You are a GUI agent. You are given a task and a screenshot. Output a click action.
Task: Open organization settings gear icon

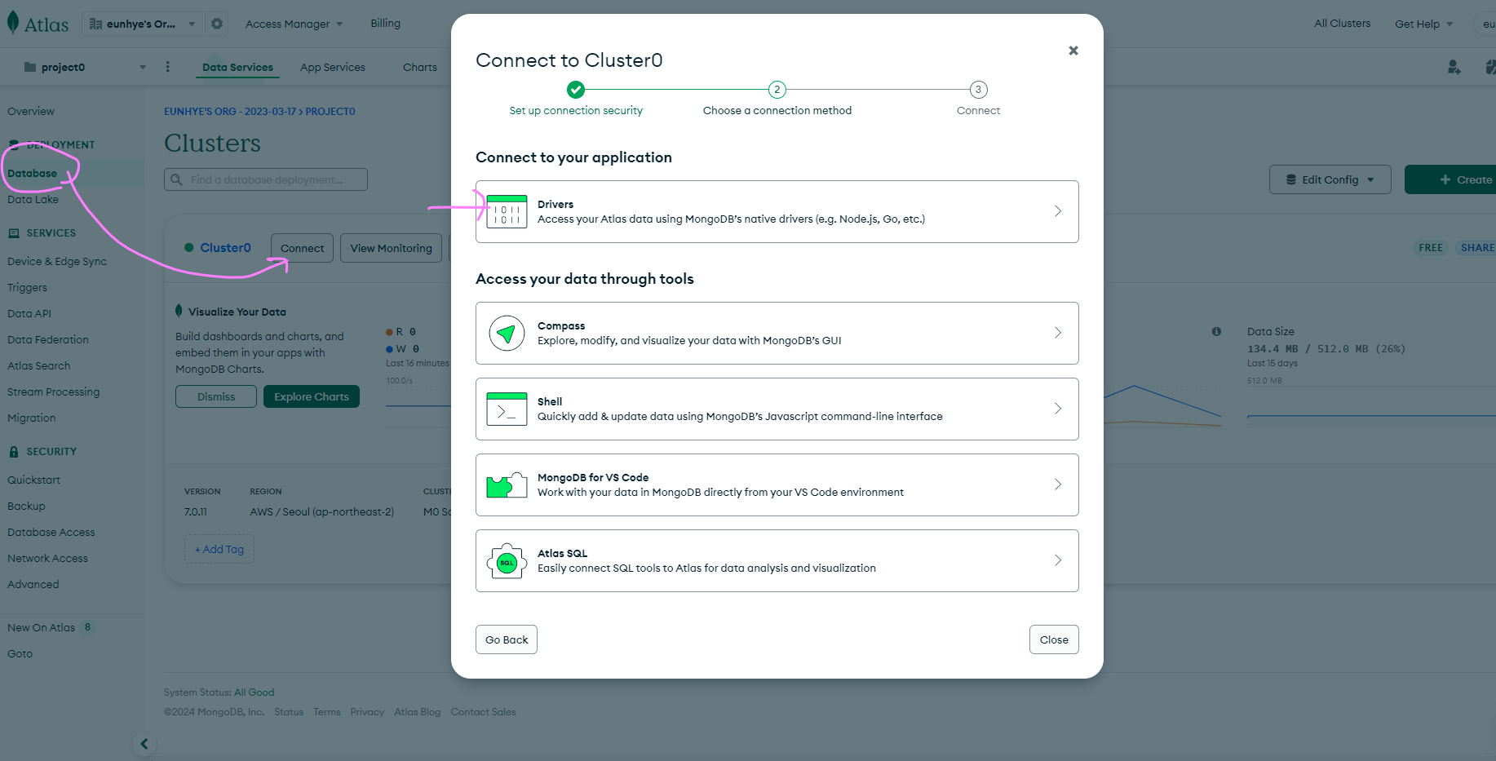tap(217, 24)
